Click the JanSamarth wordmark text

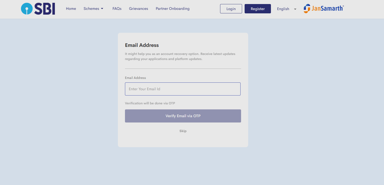pos(327,9)
